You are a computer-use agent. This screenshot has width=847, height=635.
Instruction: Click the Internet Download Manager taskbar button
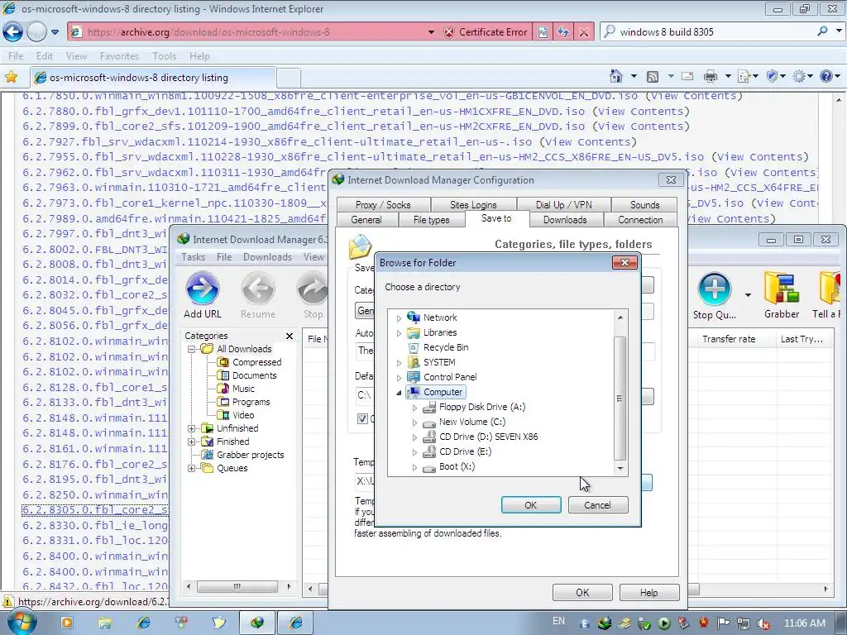click(258, 623)
